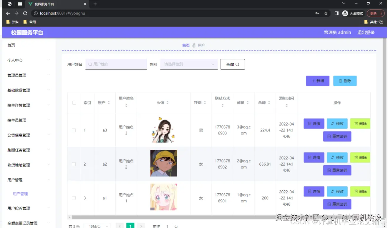This screenshot has height=228, width=388.
Task: Expand the 基础数据管理 menu
Action: pos(29,90)
